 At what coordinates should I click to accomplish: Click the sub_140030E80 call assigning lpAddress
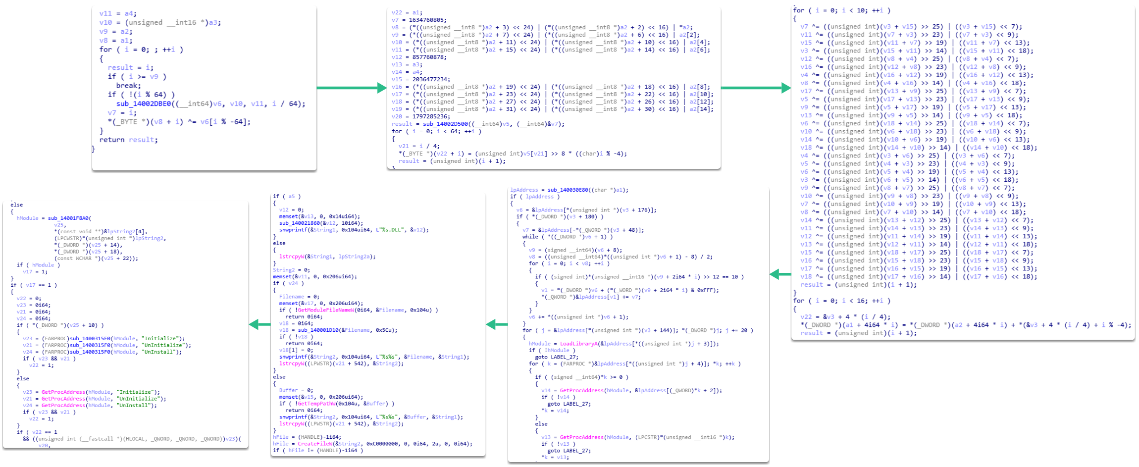569,190
